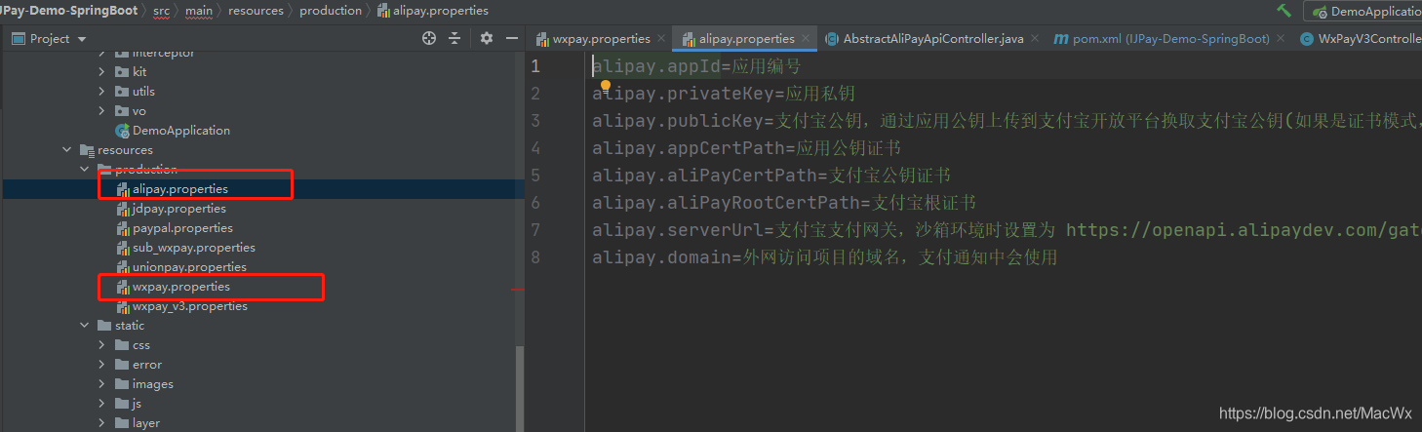
Task: Click the resources breadcrumb
Action: point(256,11)
